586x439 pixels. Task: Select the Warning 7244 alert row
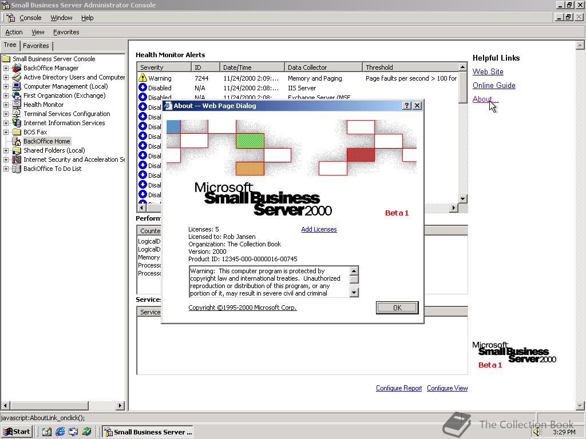point(298,78)
